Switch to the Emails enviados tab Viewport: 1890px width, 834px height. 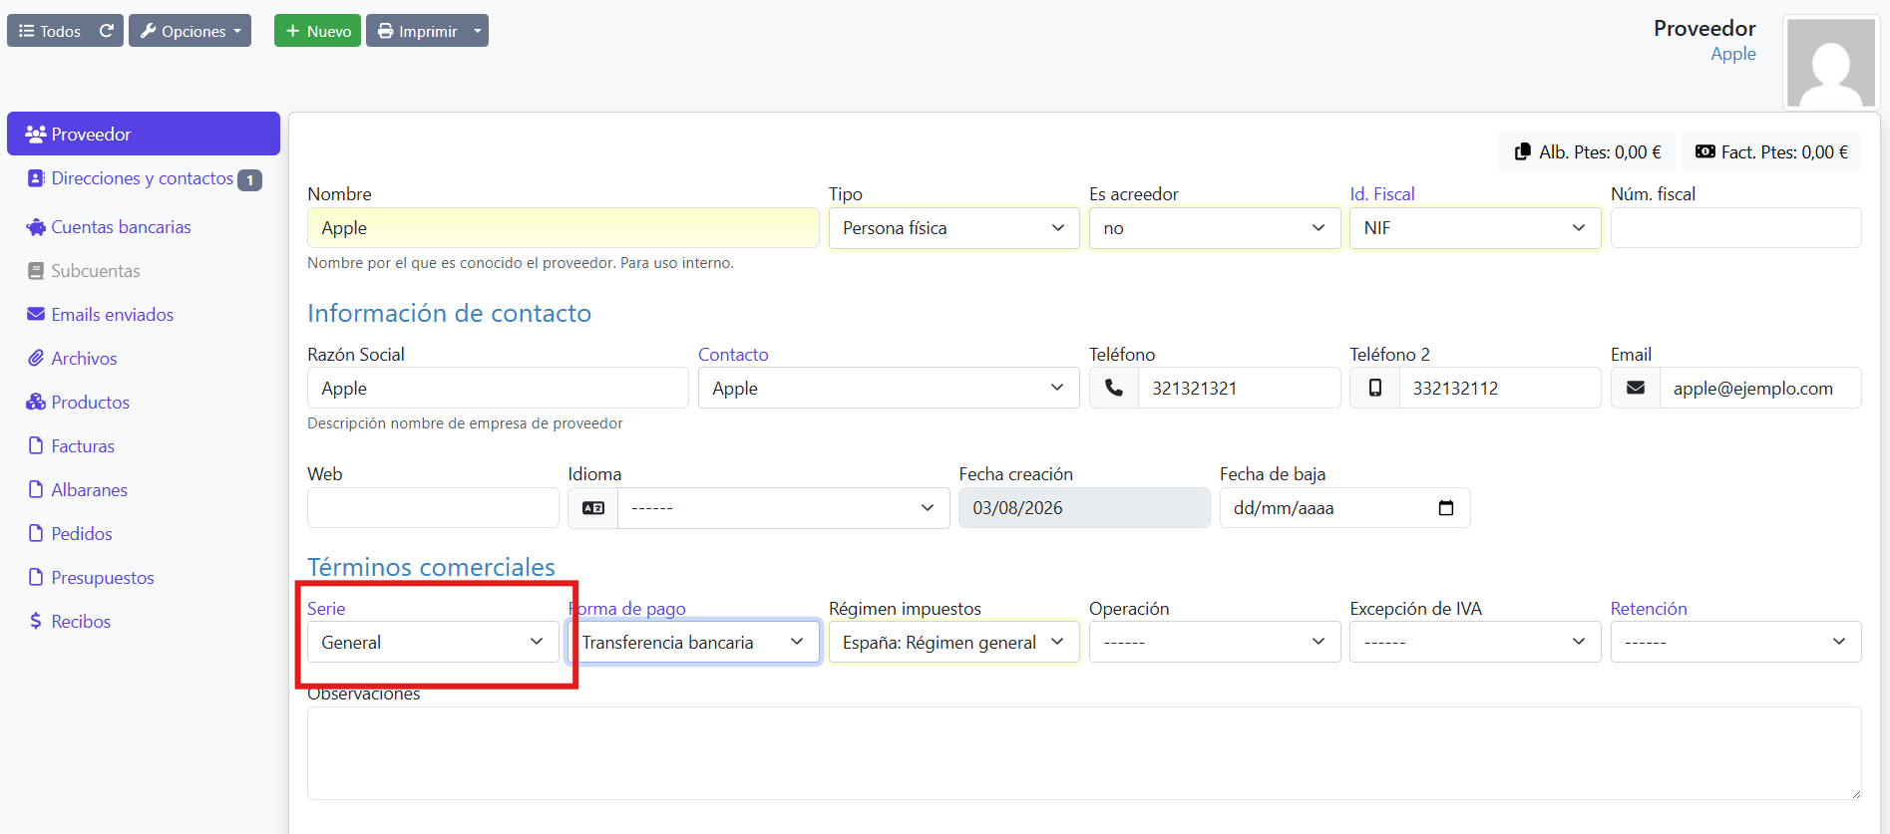tap(144, 315)
